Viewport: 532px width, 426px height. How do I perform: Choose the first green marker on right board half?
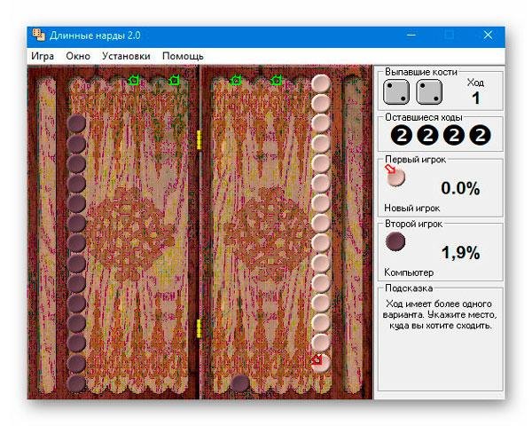point(236,81)
